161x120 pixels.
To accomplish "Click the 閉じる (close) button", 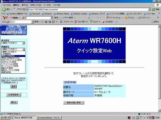I will (14, 102).
